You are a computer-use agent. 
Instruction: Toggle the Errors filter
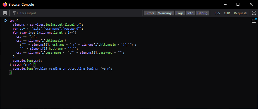150,13
